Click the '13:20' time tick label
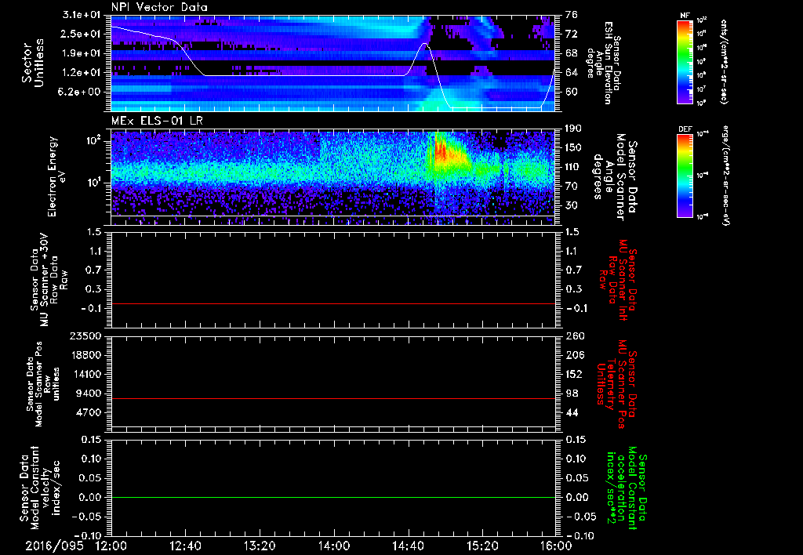 click(260, 546)
